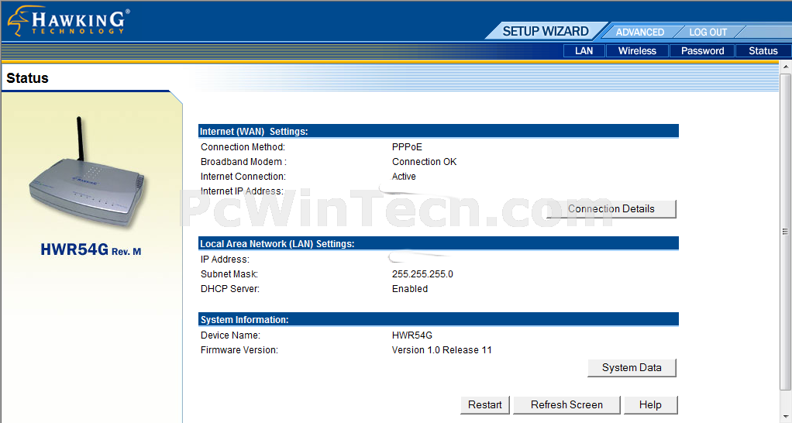Click the HWR54G Rev. M model label
This screenshot has width=792, height=423.
pos(91,250)
